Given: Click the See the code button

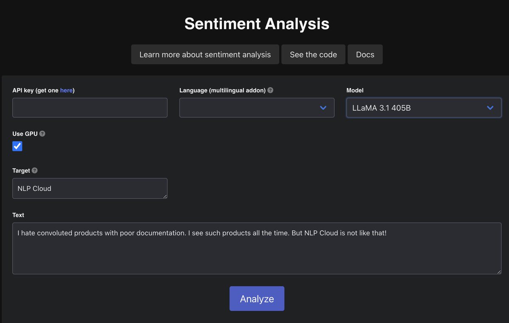Looking at the screenshot, I should [x=313, y=54].
